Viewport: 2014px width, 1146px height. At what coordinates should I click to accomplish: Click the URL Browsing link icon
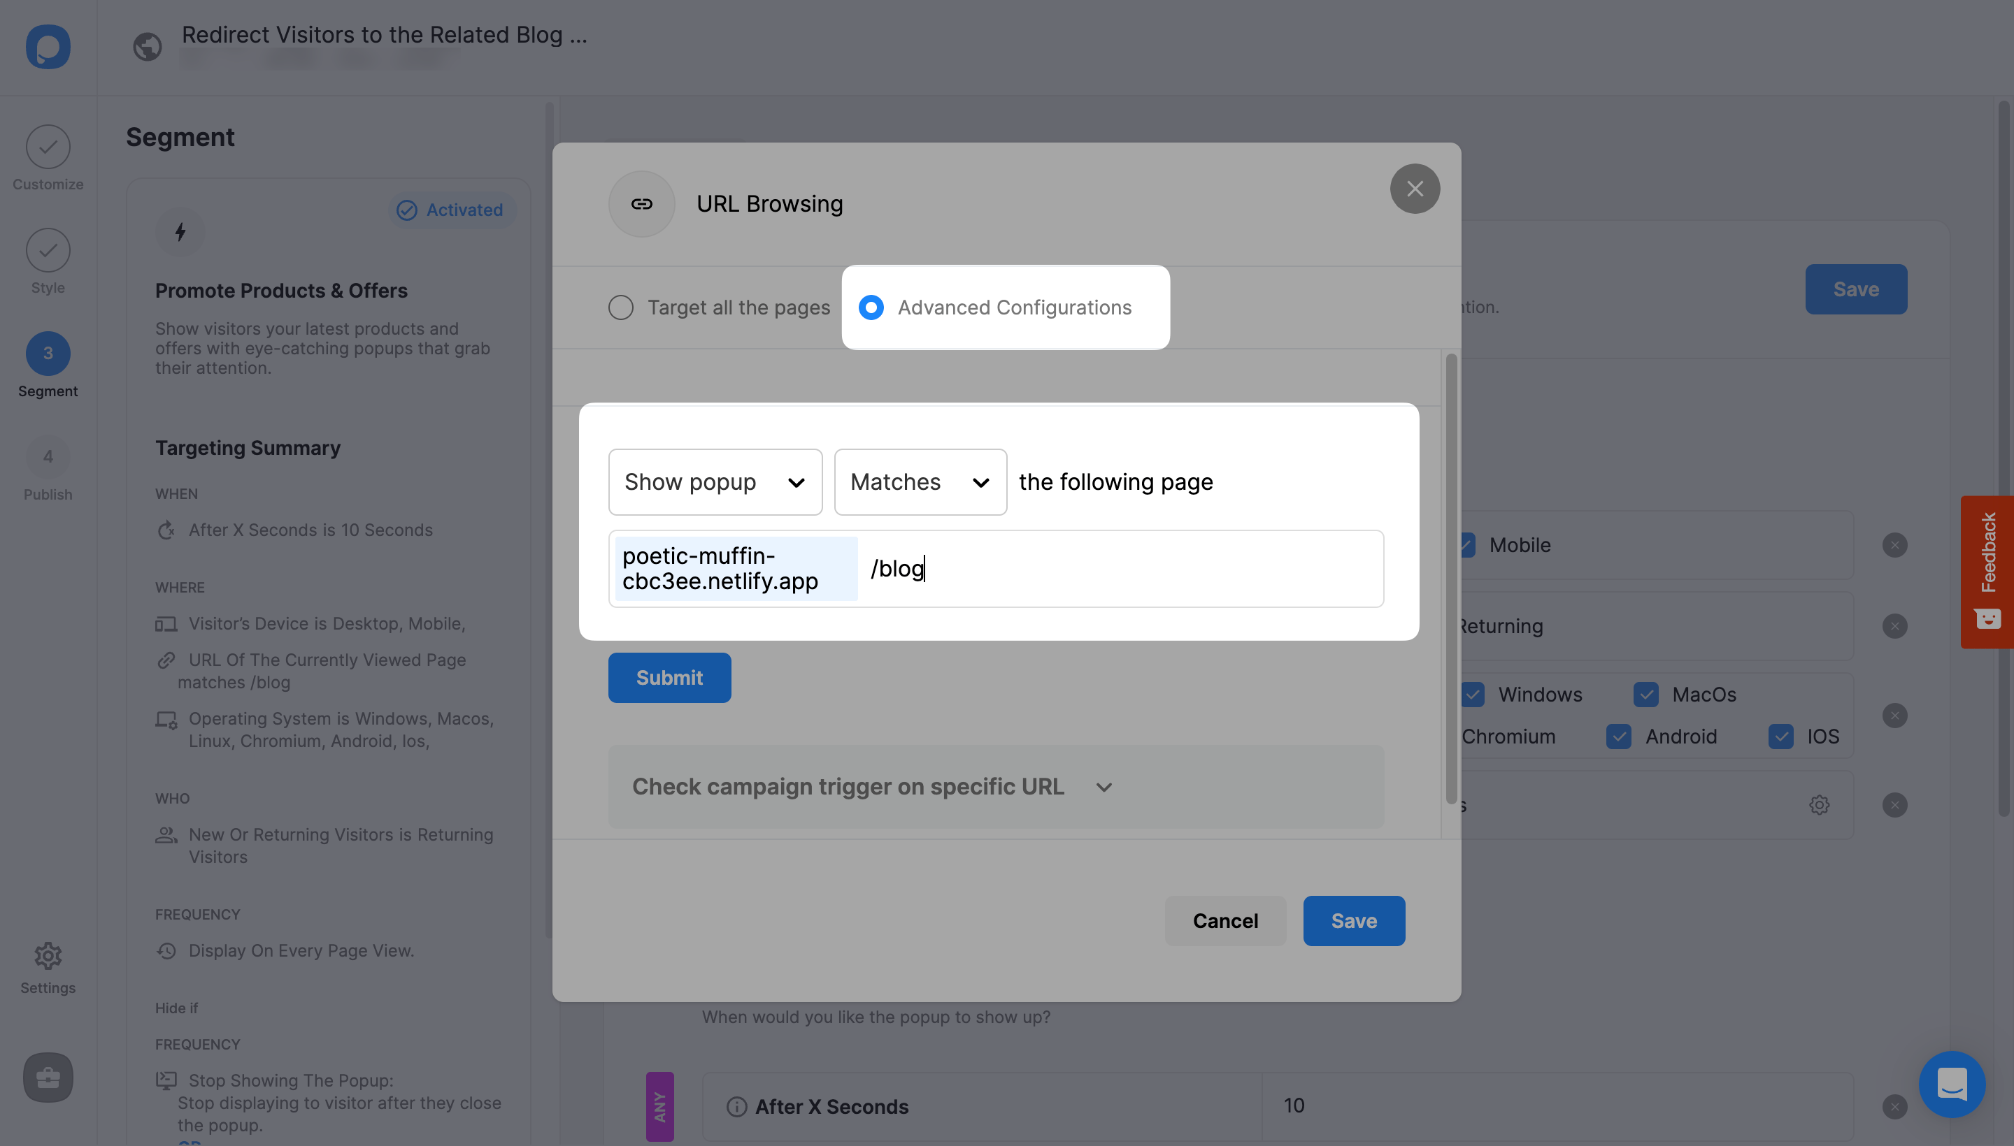642,203
